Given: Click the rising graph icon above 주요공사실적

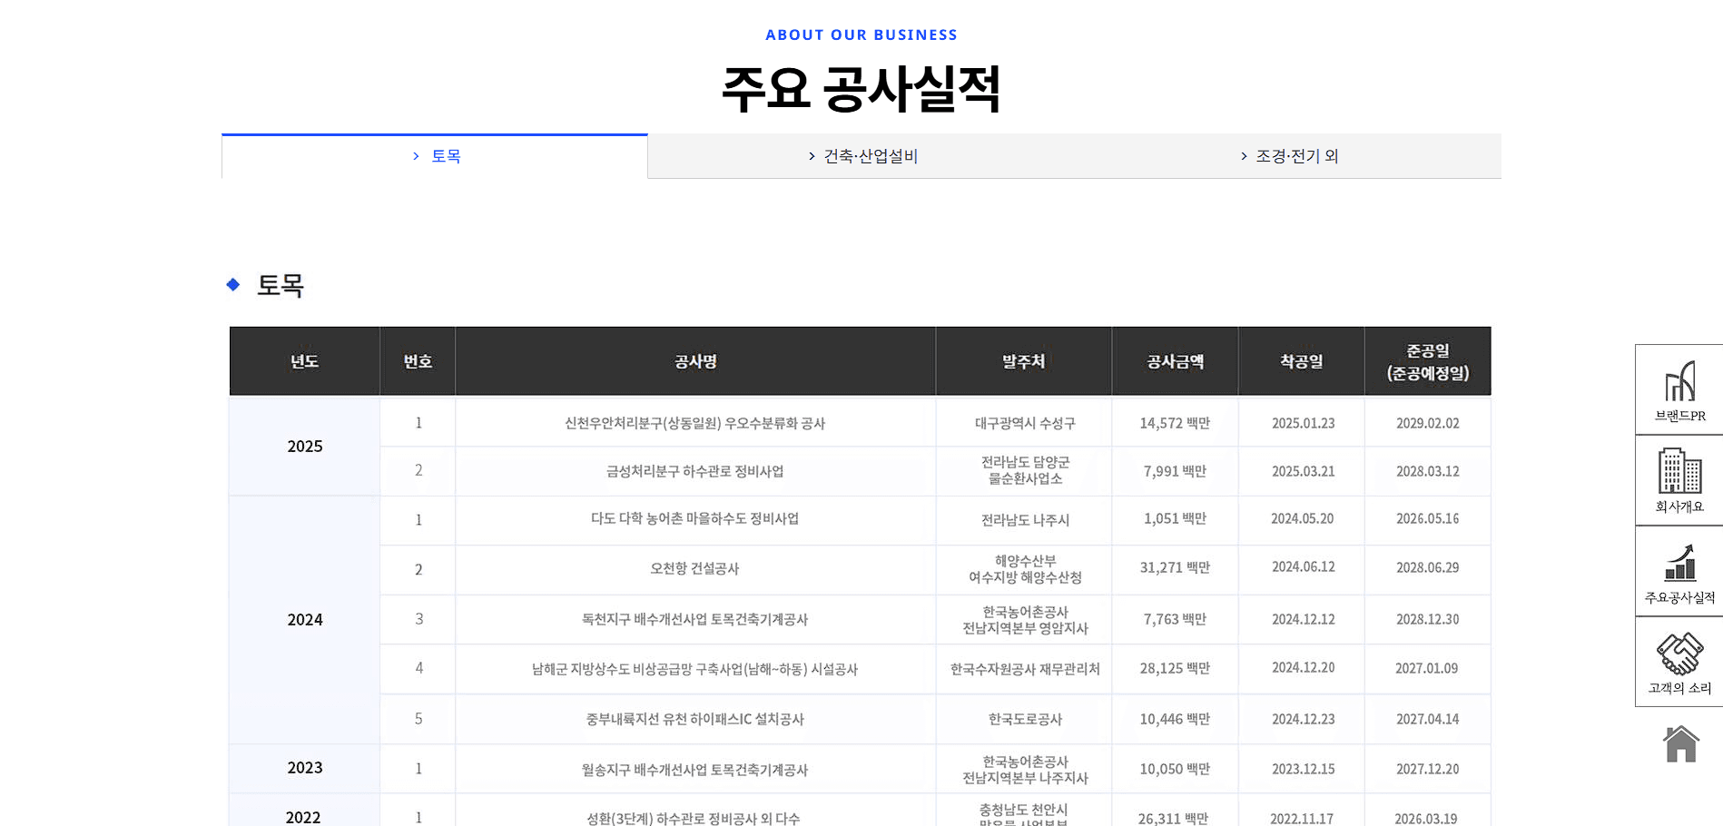Looking at the screenshot, I should tap(1679, 561).
